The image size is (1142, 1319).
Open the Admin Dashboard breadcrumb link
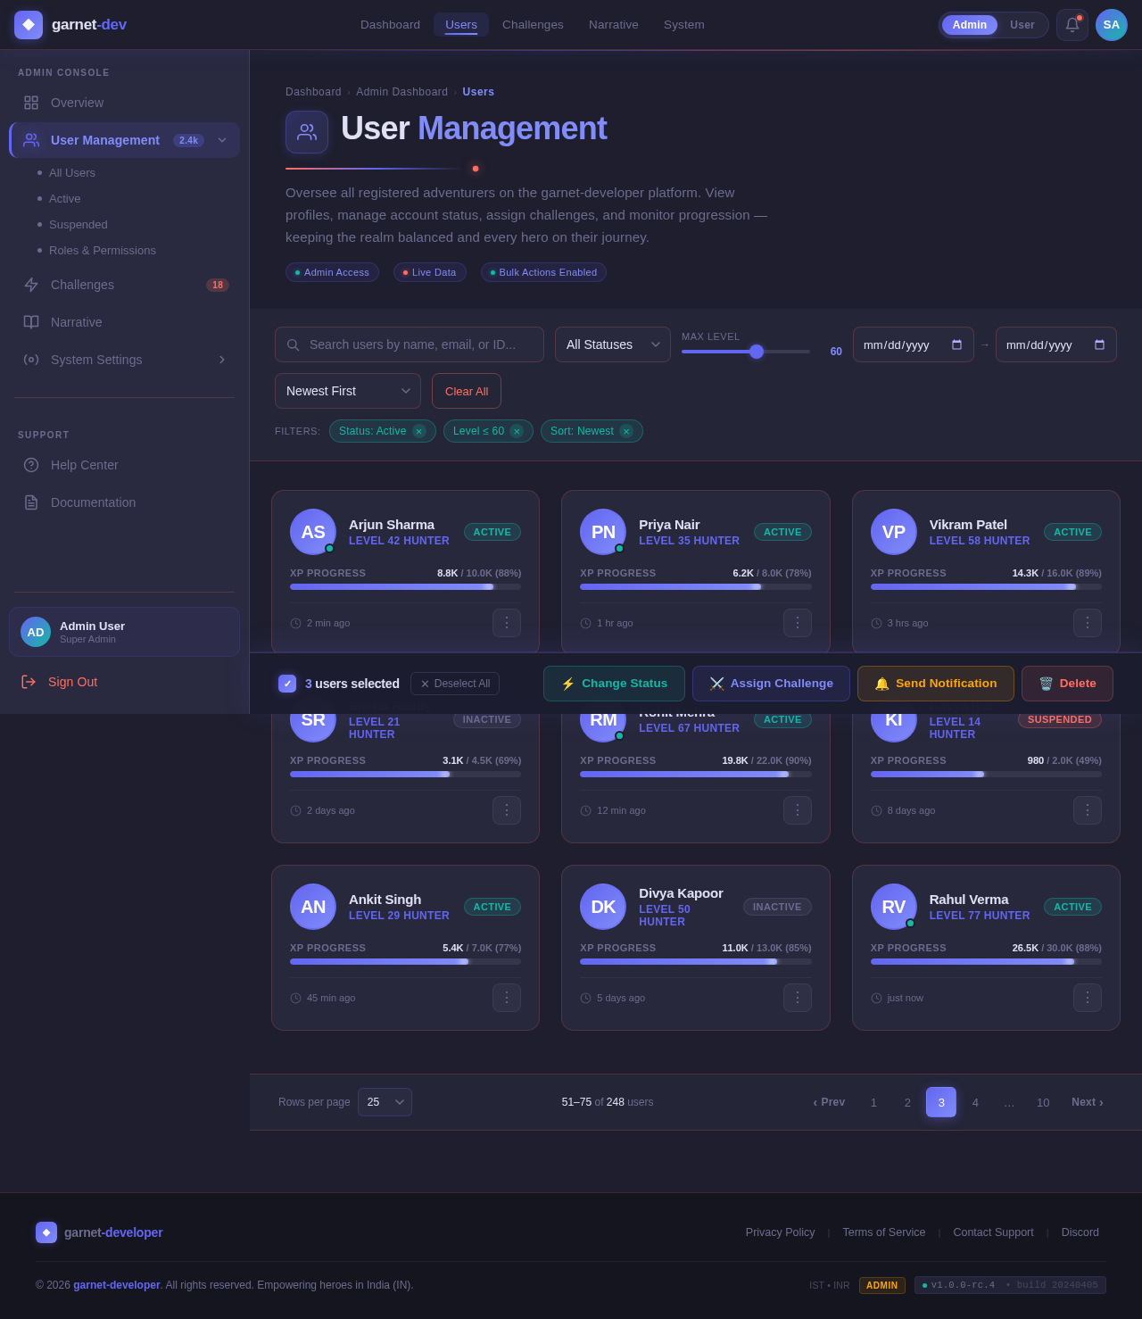pos(402,92)
